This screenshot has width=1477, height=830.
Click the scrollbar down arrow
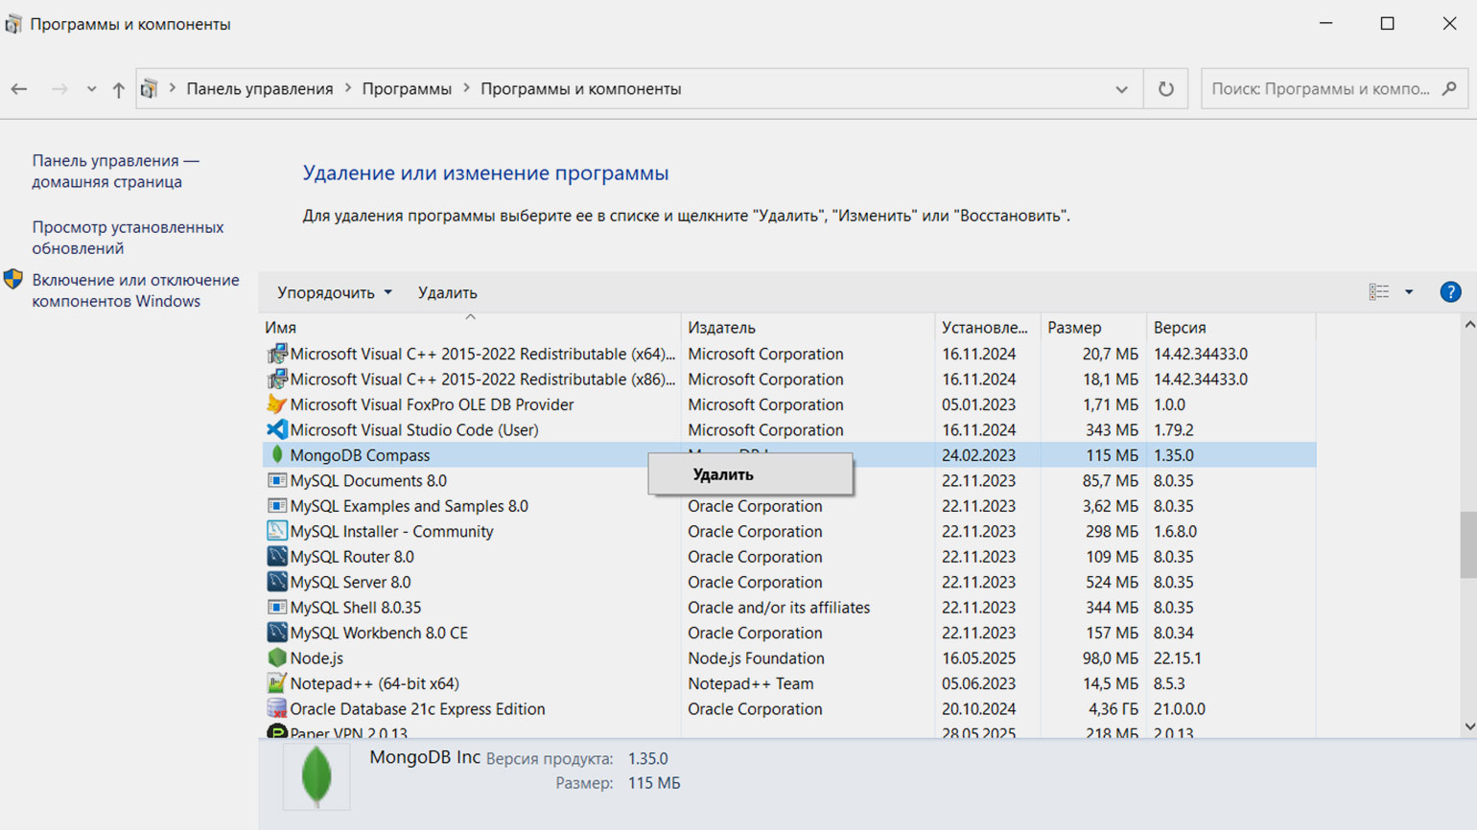tap(1469, 726)
